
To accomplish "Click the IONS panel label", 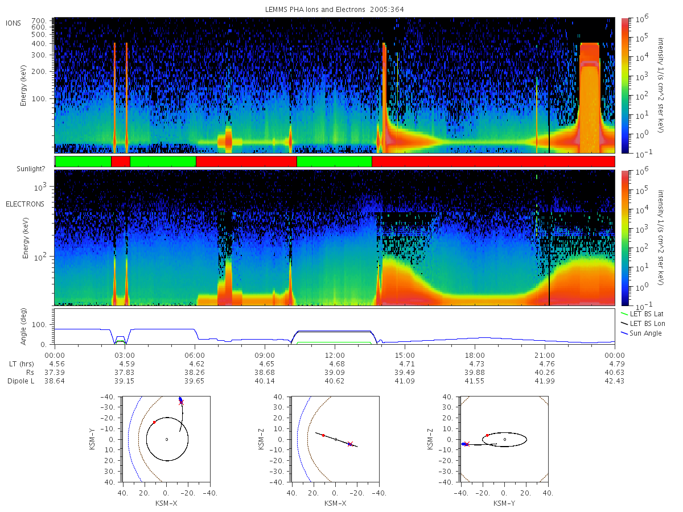I will click(x=14, y=23).
